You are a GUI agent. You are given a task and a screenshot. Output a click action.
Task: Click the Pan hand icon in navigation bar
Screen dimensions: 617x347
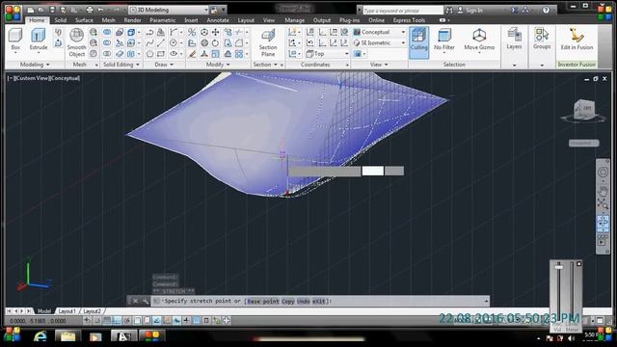[603, 191]
